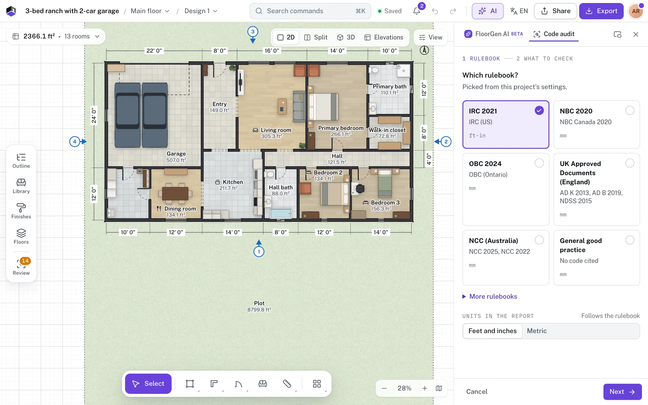Screen dimensions: 648x405
Task: Select the wall drawing tool
Action: coord(214,384)
